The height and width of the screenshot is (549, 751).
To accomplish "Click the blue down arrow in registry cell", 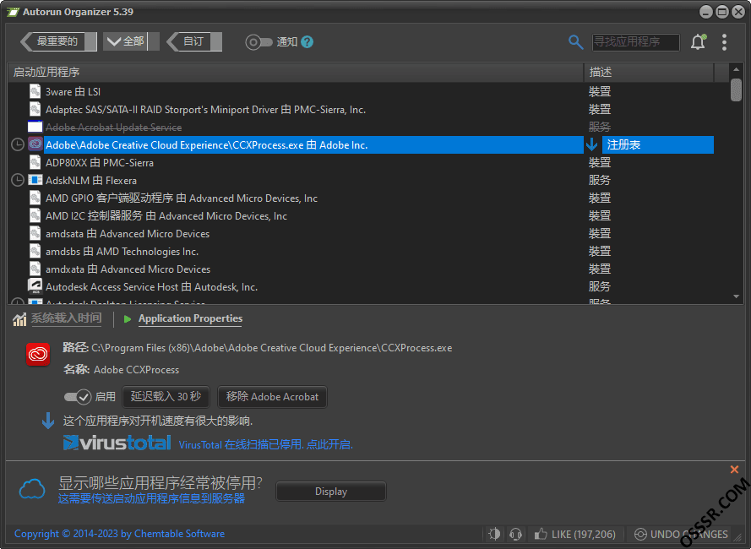I will pos(592,144).
